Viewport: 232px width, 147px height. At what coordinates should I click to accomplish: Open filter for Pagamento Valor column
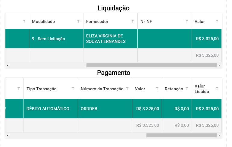pyautogui.click(x=157, y=88)
